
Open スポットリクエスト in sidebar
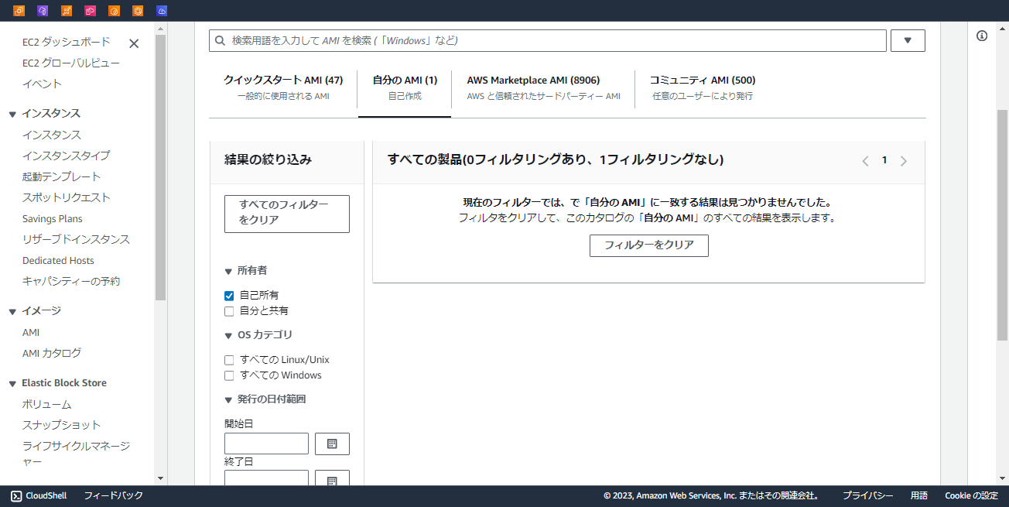pos(67,197)
